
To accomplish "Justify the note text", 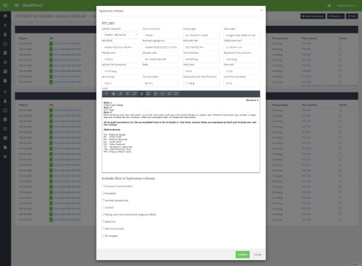I will pyautogui.click(x=149, y=93).
